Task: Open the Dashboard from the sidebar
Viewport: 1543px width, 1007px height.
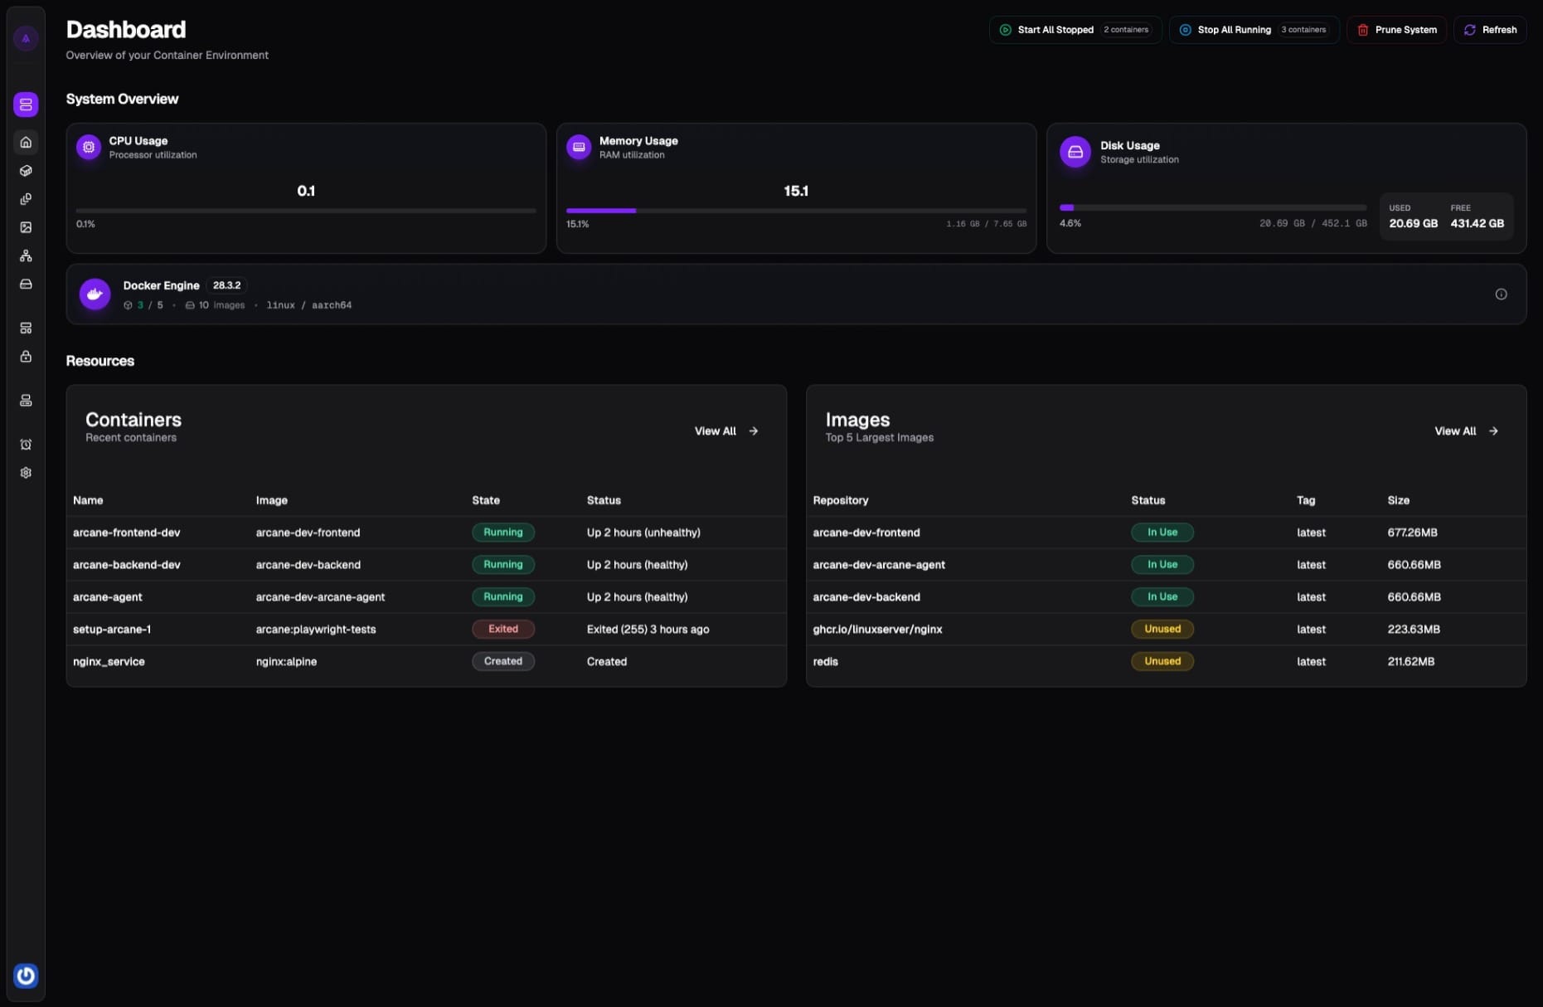Action: (26, 142)
